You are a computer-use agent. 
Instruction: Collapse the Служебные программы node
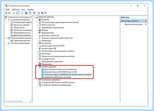click(x=6, y=20)
